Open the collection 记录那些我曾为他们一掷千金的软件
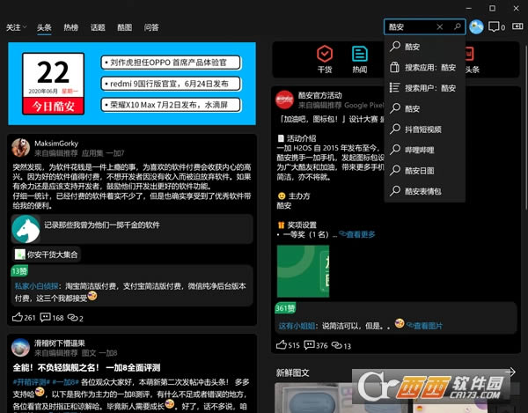Screen dimensions: 528x413 point(132,229)
